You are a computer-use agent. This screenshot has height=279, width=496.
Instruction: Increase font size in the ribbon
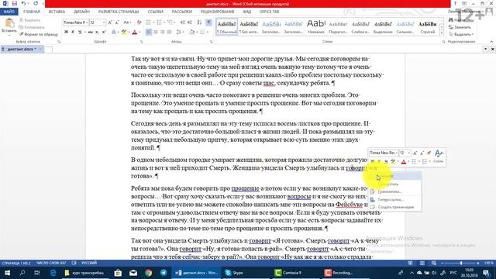[110, 22]
